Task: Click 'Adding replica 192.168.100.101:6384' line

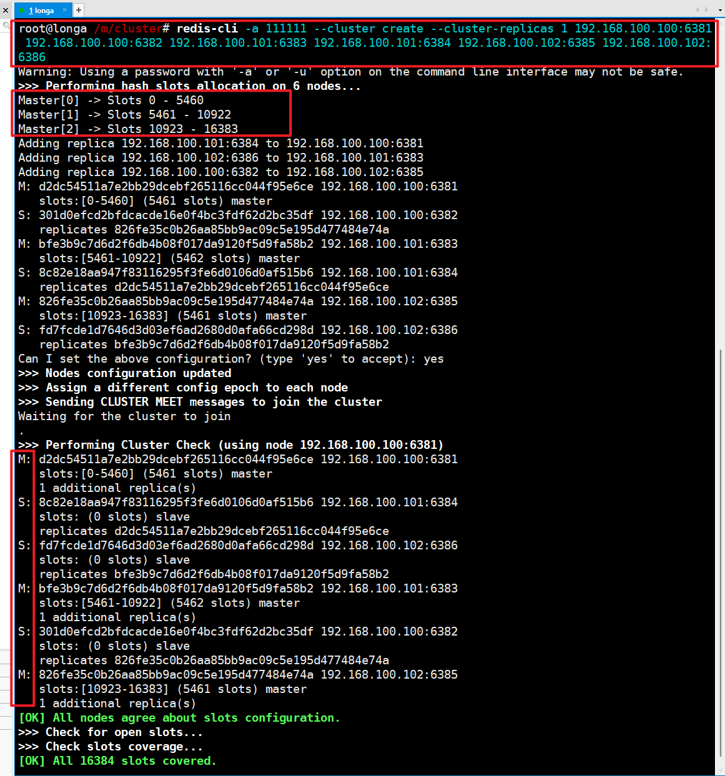Action: coord(220,144)
